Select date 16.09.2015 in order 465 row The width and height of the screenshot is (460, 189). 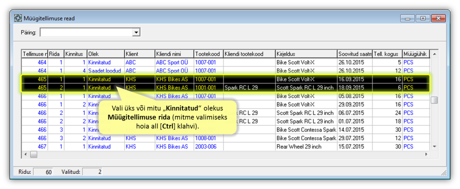[355, 79]
